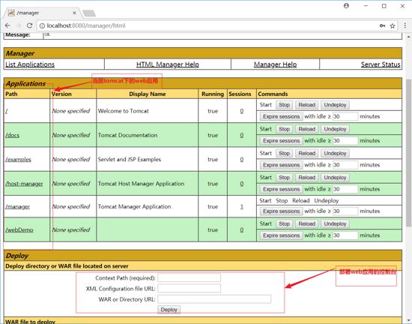Open the user profile icon
412x324 pixels.
[x=346, y=6]
